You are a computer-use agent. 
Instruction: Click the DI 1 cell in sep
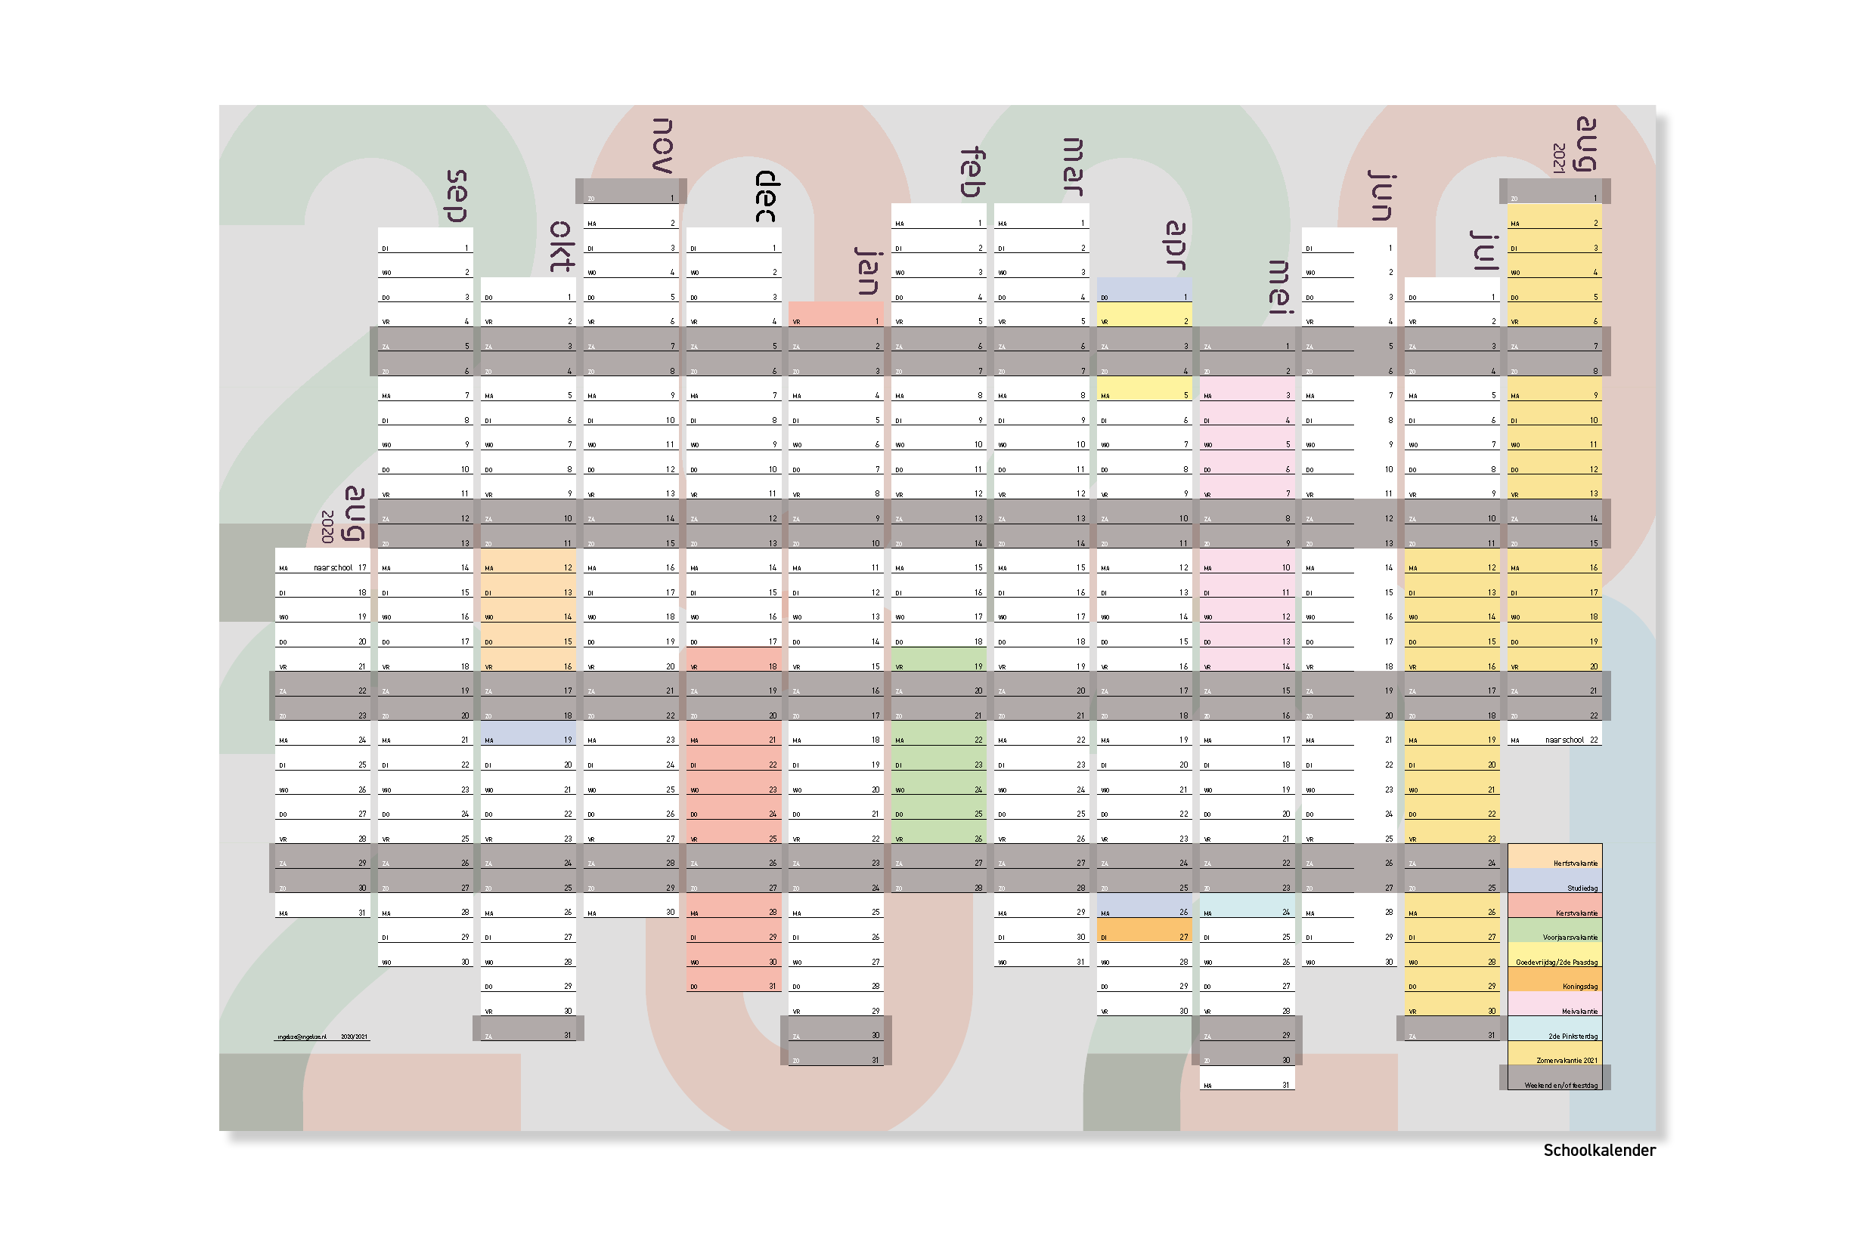click(425, 241)
